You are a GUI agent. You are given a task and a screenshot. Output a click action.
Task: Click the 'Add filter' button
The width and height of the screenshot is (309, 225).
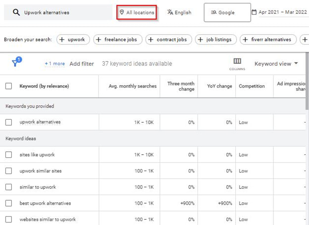[82, 64]
